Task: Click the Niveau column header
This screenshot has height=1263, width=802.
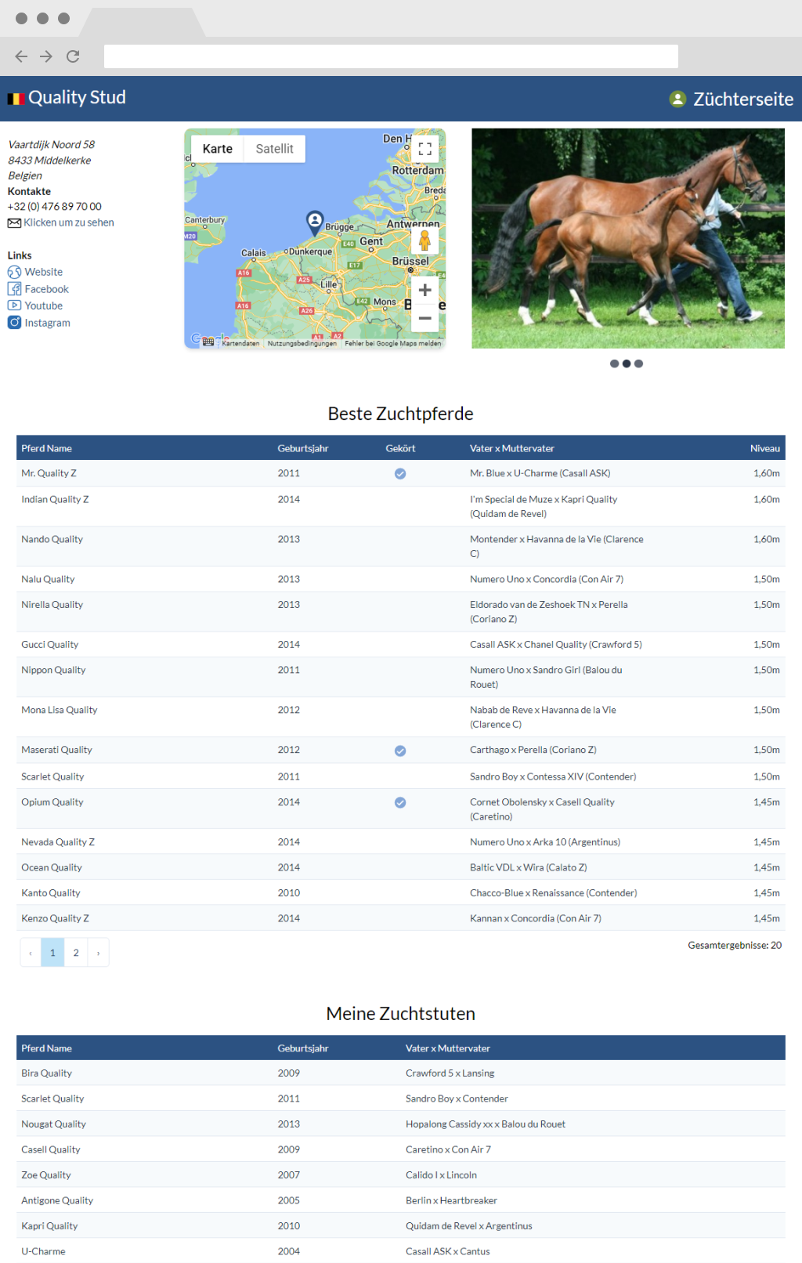Action: pos(765,448)
